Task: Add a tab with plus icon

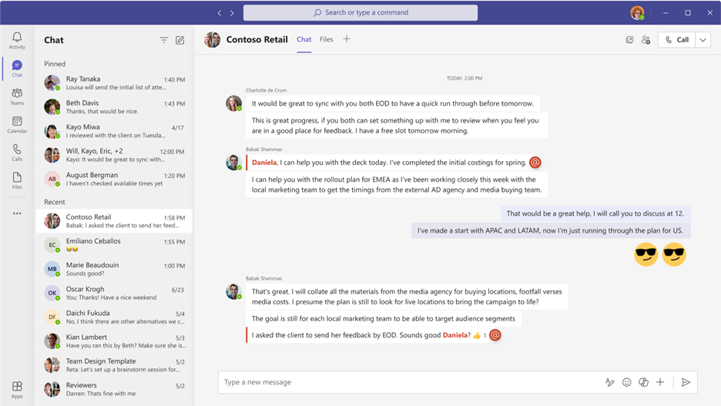Action: click(x=347, y=39)
